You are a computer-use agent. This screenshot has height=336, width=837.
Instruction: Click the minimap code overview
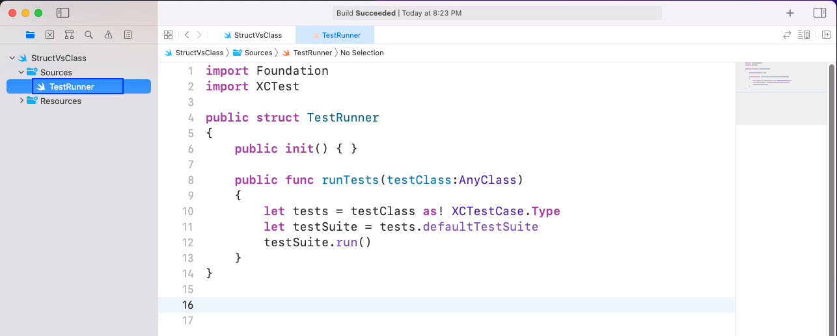click(x=768, y=77)
